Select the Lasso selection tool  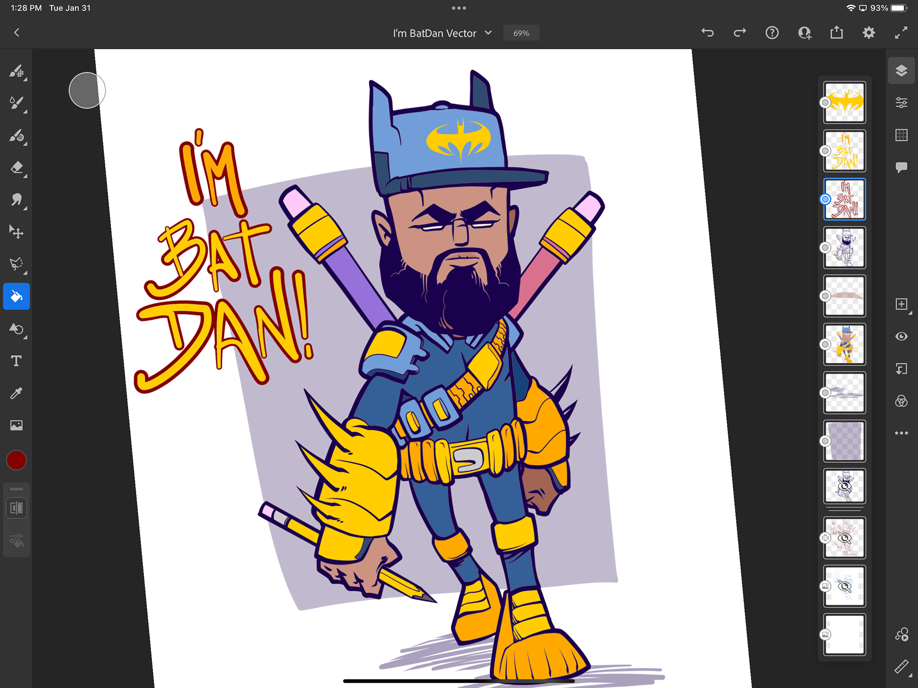(16, 264)
